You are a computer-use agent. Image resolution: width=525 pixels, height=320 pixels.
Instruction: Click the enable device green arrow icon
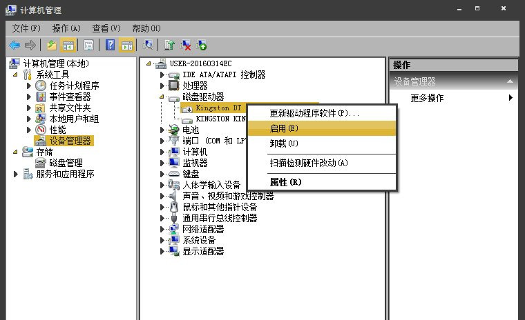(202, 45)
